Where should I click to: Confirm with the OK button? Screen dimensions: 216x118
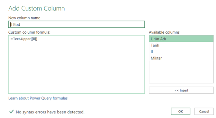pos(181,111)
